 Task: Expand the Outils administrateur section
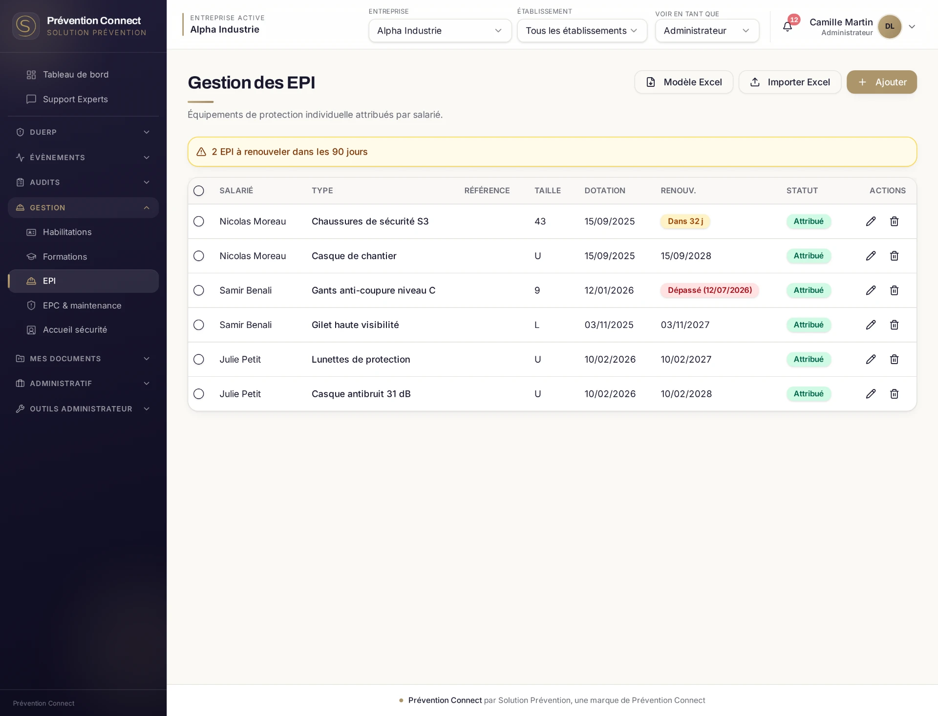coord(83,409)
